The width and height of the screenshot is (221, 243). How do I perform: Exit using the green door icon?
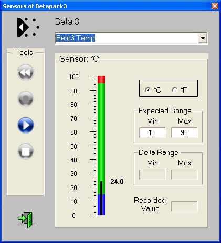(26, 220)
